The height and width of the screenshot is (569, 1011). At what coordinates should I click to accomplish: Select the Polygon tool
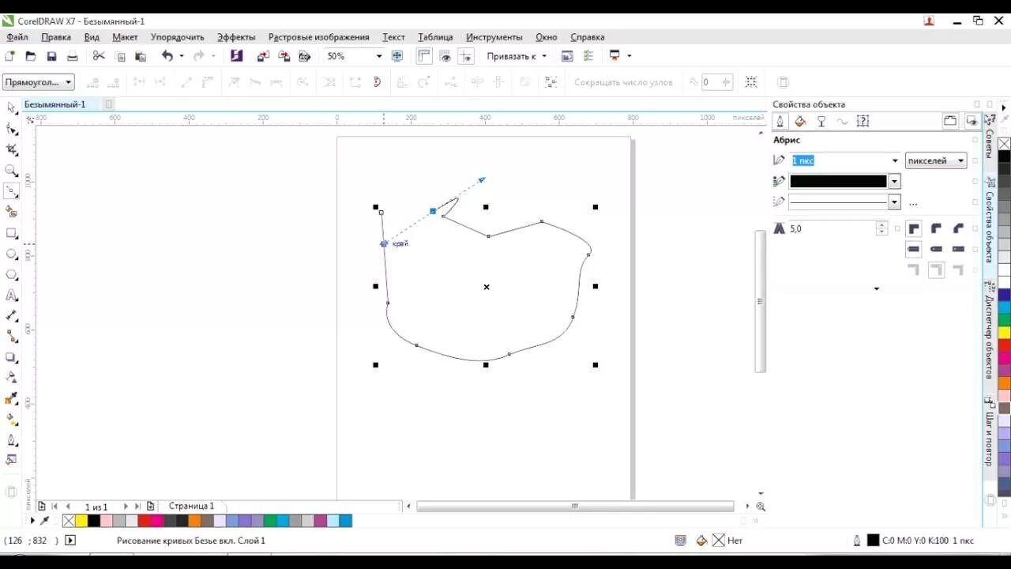tap(12, 274)
